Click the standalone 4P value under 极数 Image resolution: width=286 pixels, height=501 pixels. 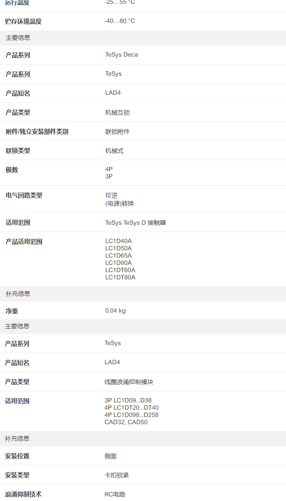coord(109,169)
